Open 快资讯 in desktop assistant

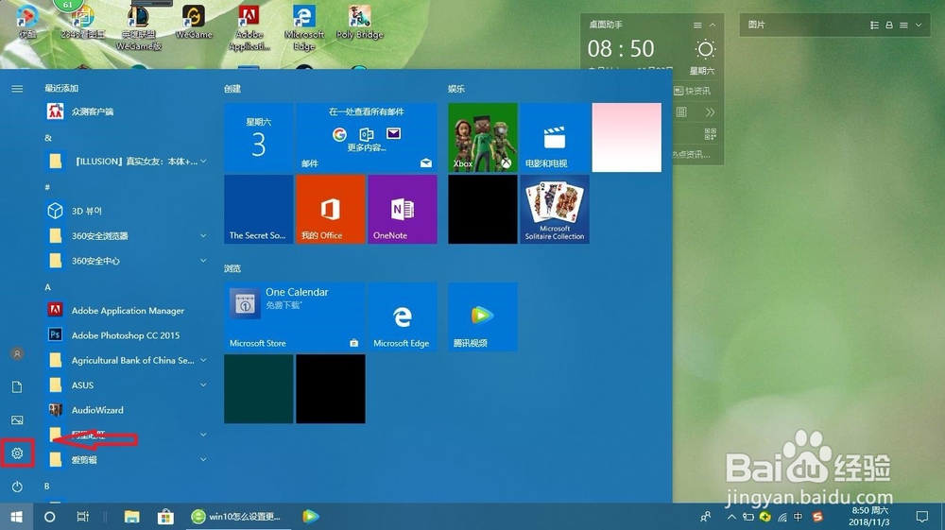click(x=692, y=91)
